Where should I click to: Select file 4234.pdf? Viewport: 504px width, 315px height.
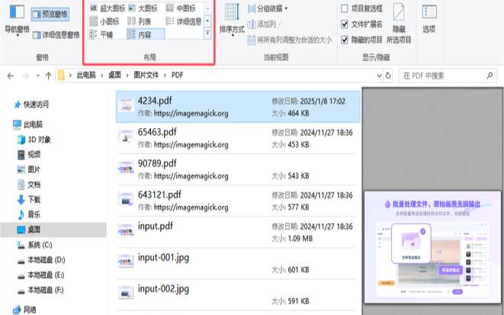pyautogui.click(x=238, y=107)
